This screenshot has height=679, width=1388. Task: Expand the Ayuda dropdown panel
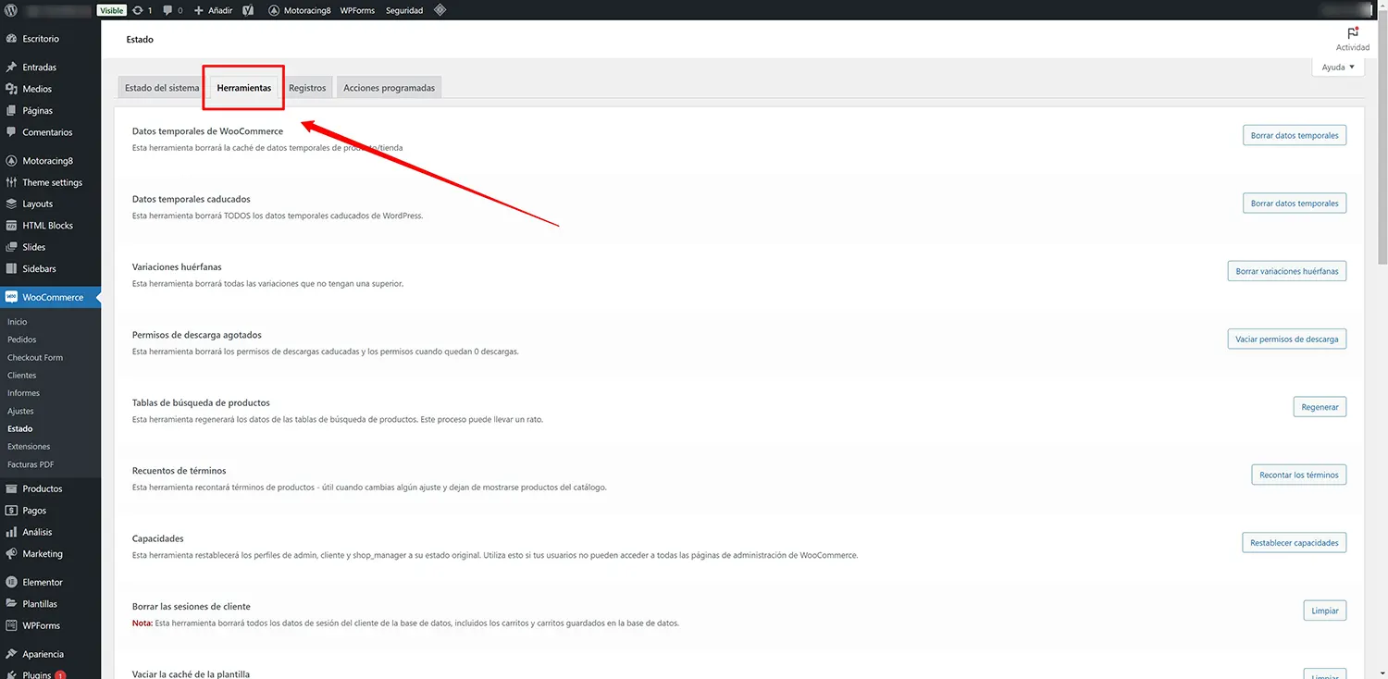pos(1336,67)
